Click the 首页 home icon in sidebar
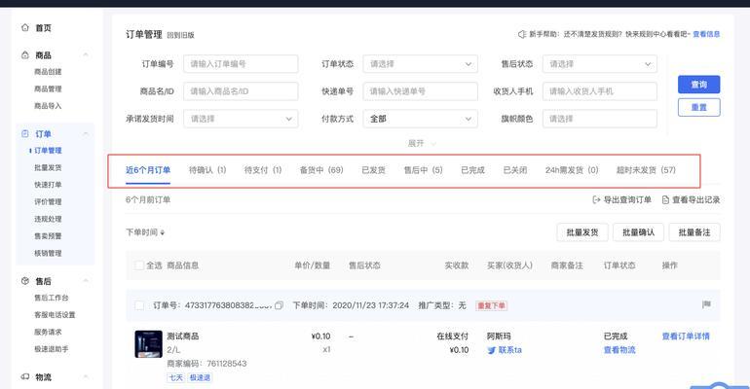Image resolution: width=750 pixels, height=389 pixels. (25, 27)
